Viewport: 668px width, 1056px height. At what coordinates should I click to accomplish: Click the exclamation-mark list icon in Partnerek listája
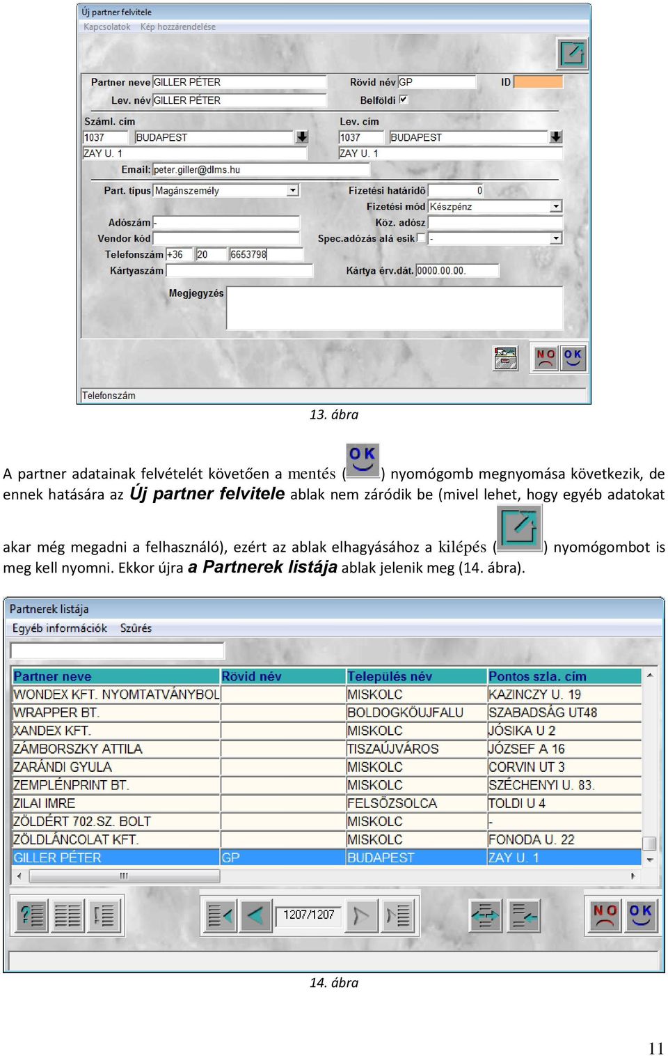pyautogui.click(x=104, y=915)
